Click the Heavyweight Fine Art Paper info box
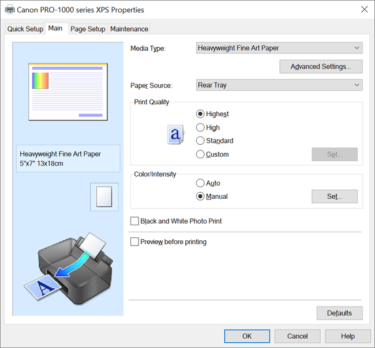This screenshot has height=348, width=375. click(x=68, y=158)
